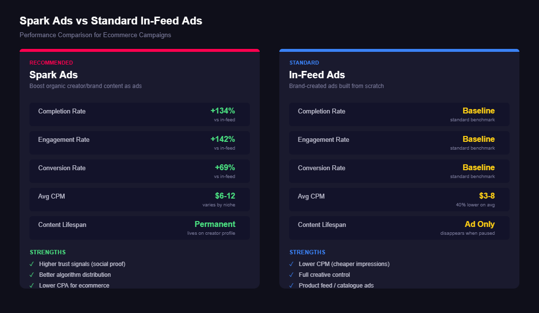539x313 pixels.
Task: Toggle the Permanent content lifespan value
Action: (215, 224)
